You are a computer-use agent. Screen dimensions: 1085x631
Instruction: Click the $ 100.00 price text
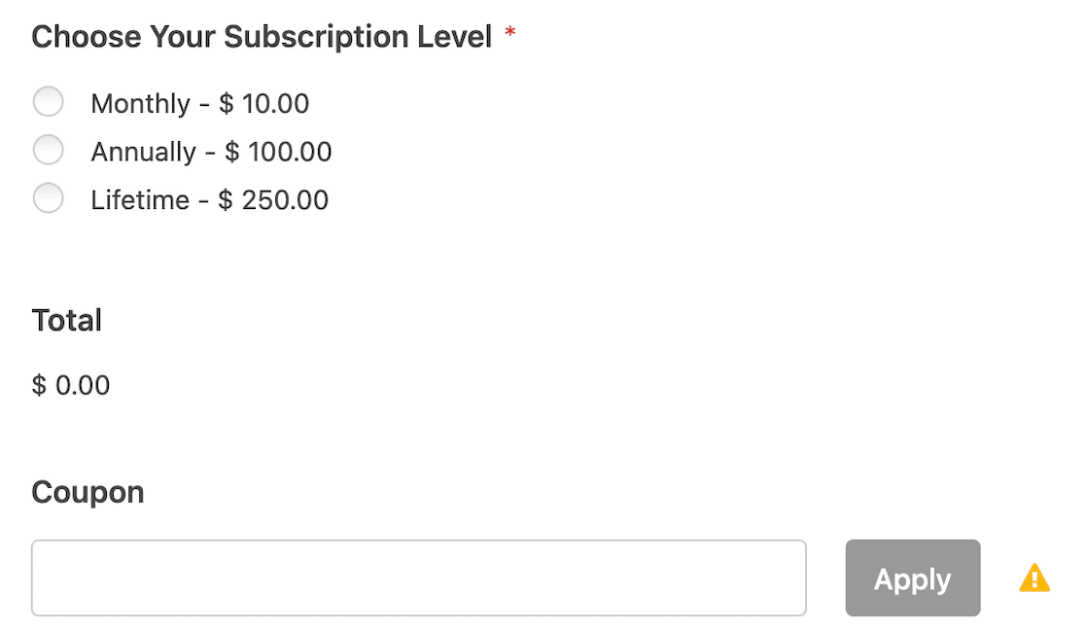(278, 153)
